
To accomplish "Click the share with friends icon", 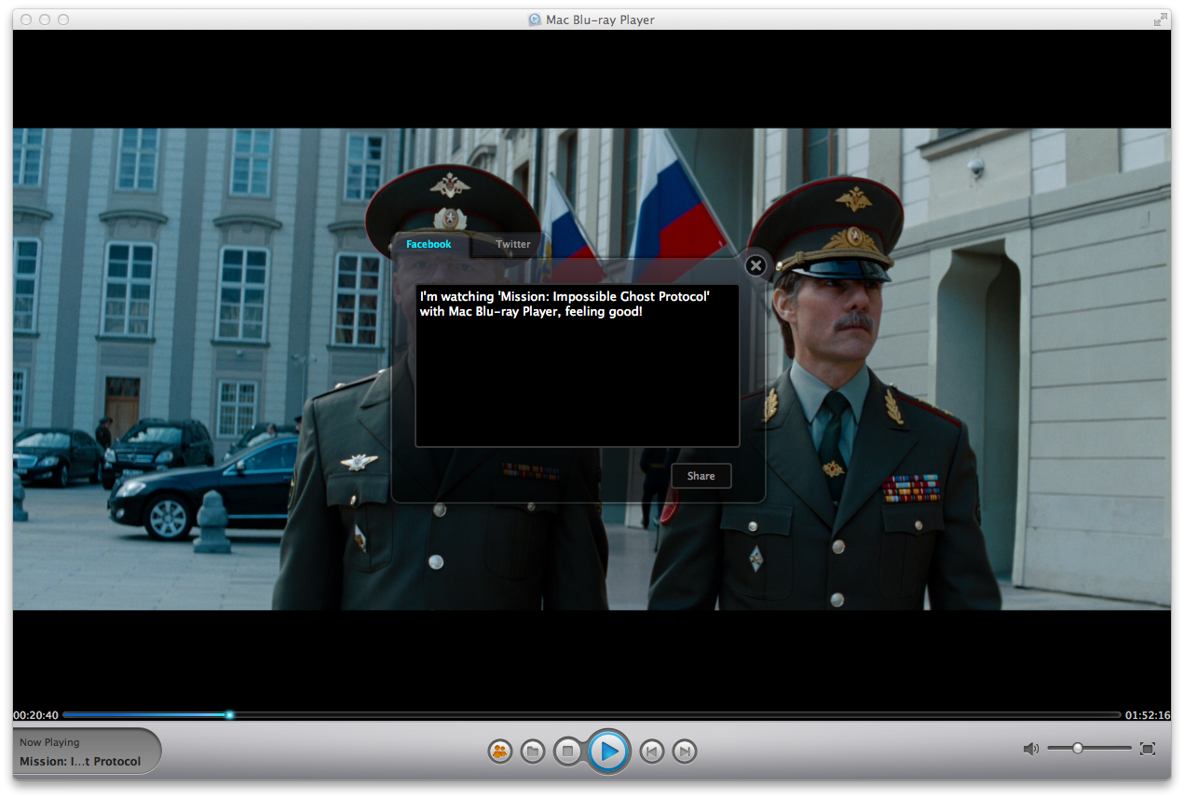I will click(501, 751).
